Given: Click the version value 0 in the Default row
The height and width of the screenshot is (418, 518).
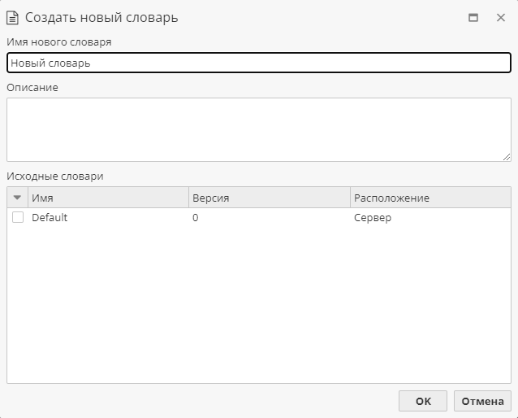Looking at the screenshot, I should point(195,217).
